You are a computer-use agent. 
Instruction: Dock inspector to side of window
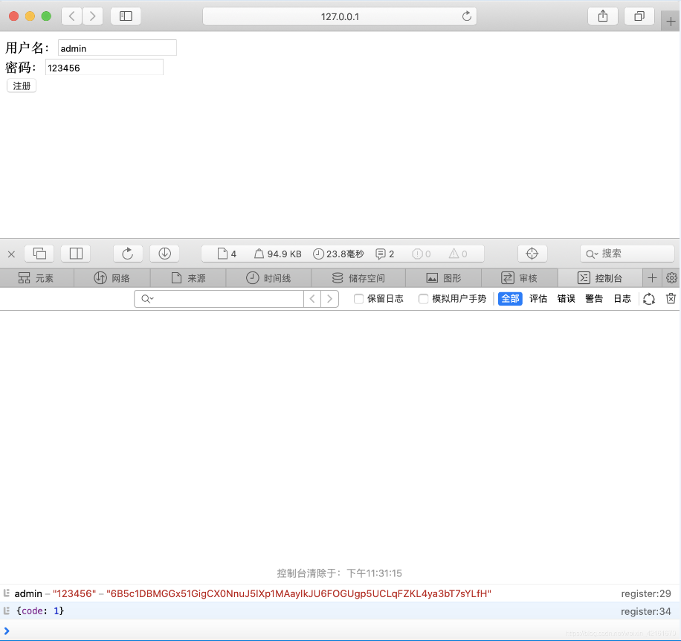tap(76, 254)
